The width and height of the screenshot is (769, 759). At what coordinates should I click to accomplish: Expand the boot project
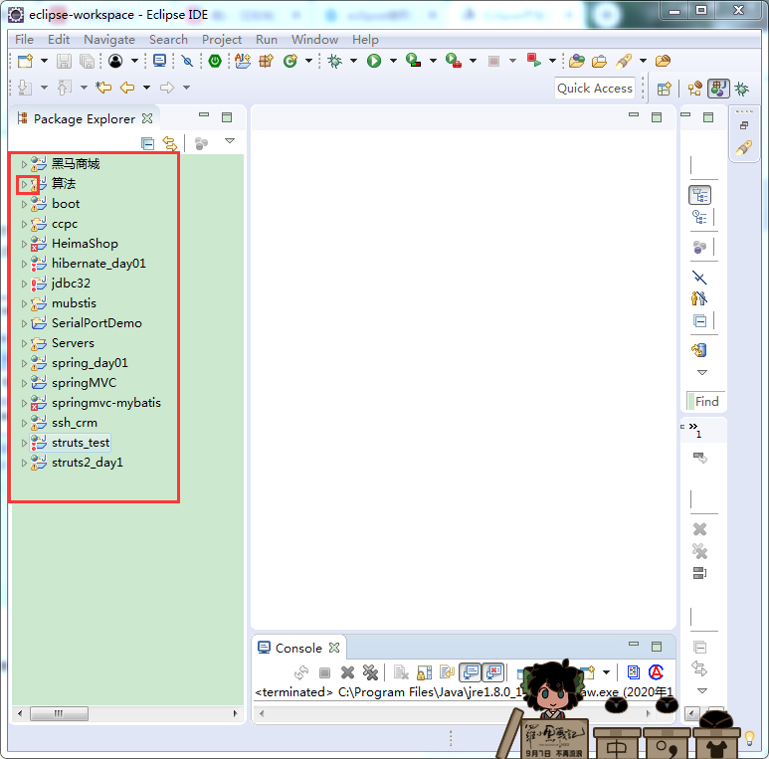tap(24, 204)
